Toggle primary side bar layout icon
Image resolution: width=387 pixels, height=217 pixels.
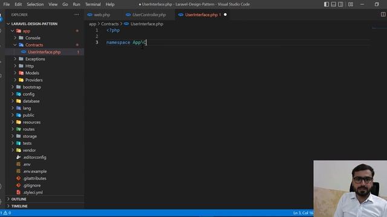click(327, 4)
